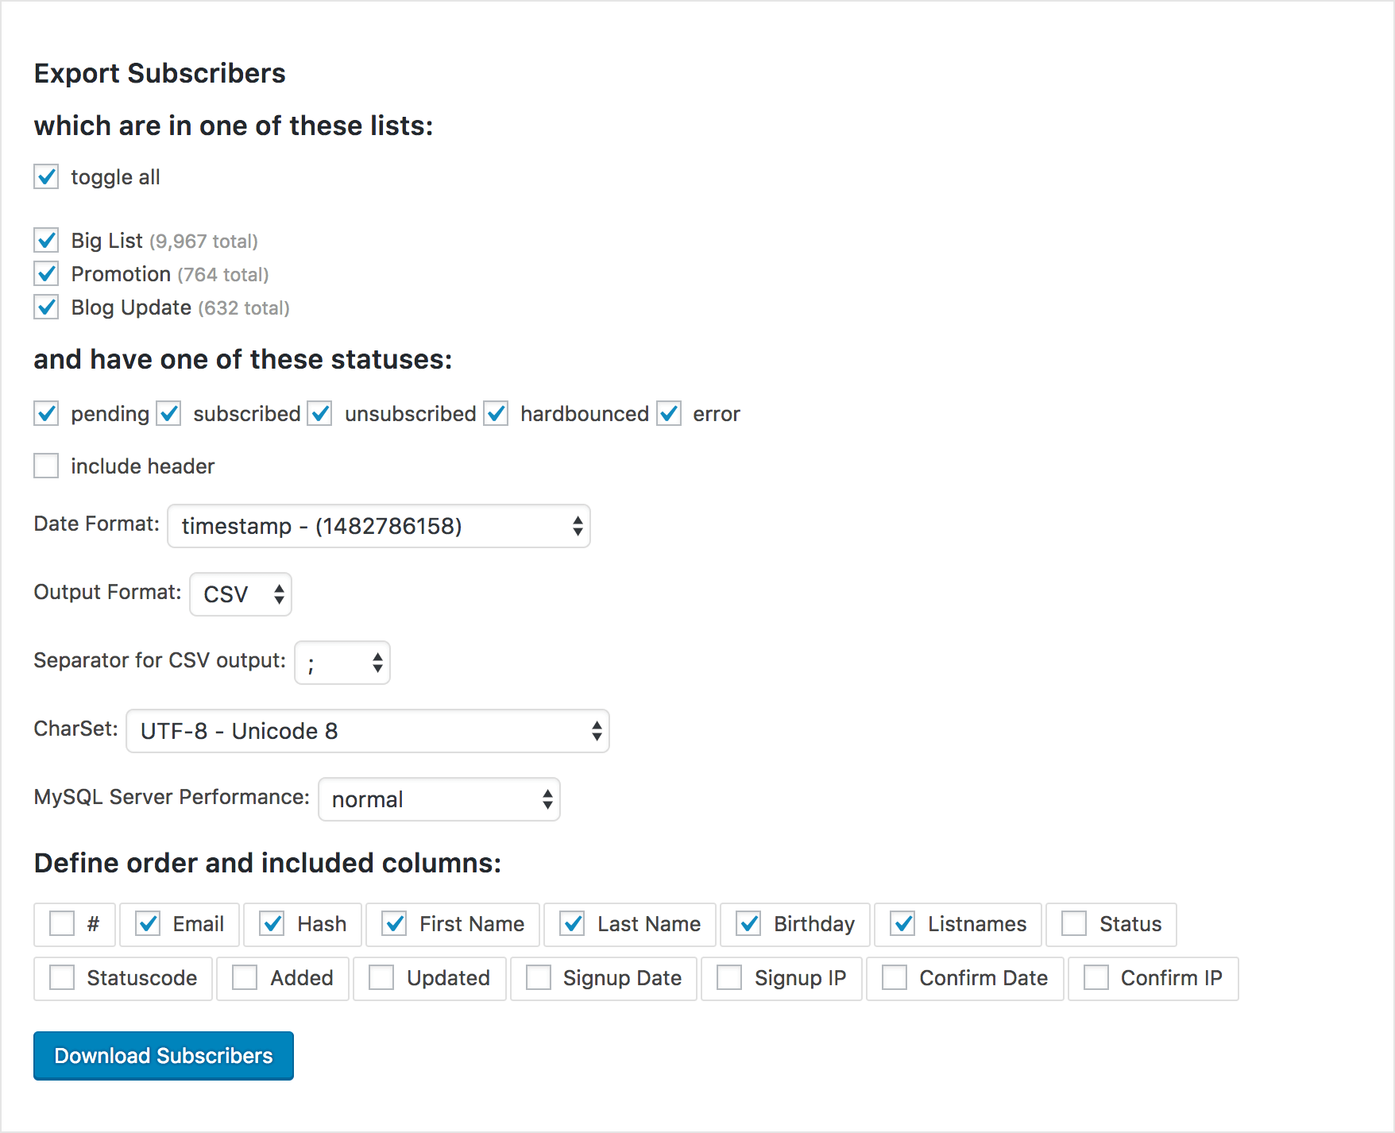
Task: Enable the Status column checkbox
Action: (1074, 923)
